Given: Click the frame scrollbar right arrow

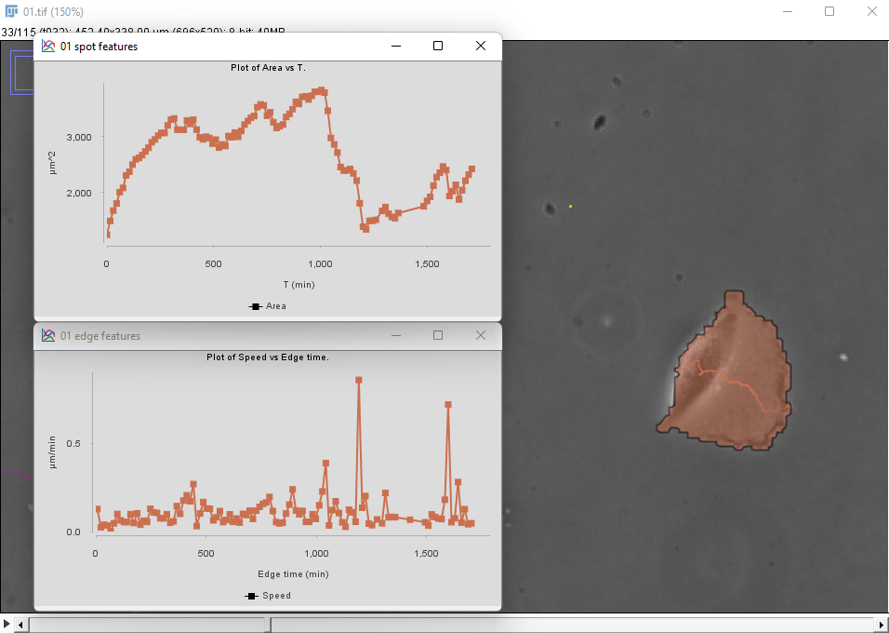Looking at the screenshot, I should [x=881, y=624].
